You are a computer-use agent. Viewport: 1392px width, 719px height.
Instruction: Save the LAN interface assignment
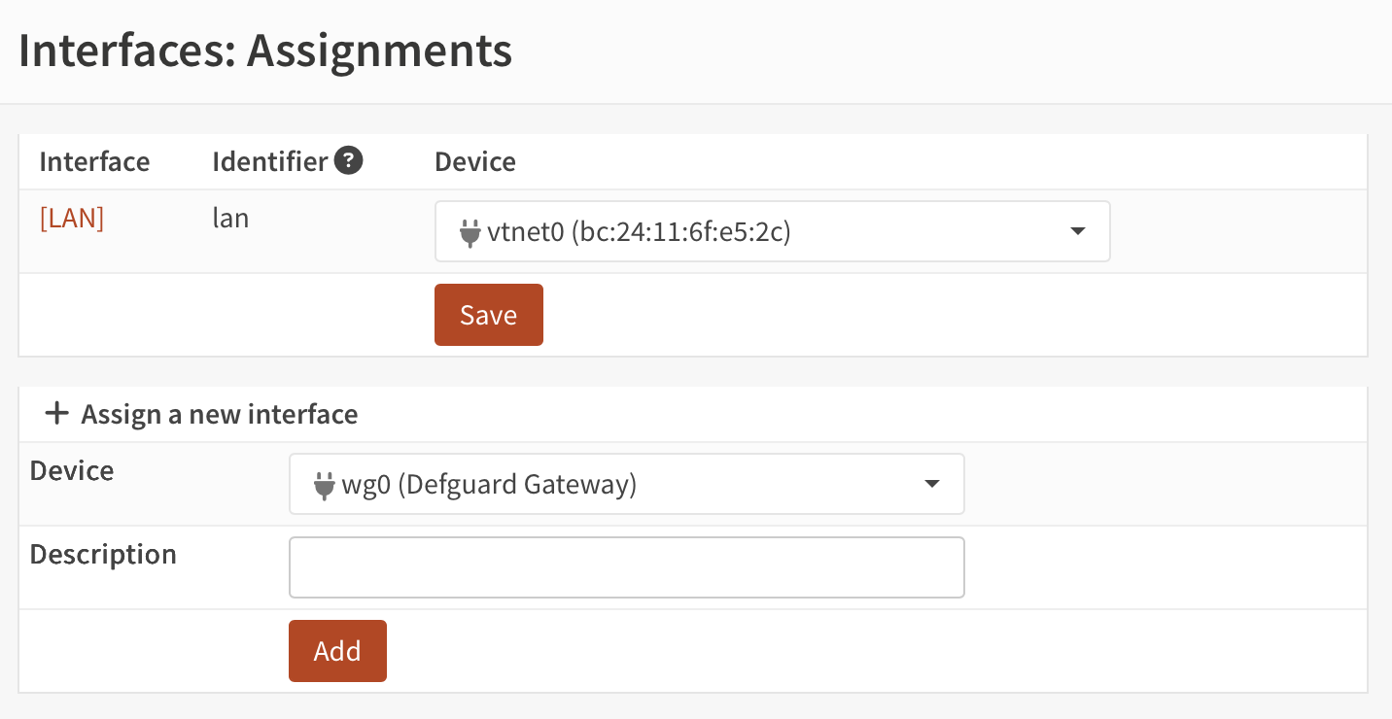point(488,314)
